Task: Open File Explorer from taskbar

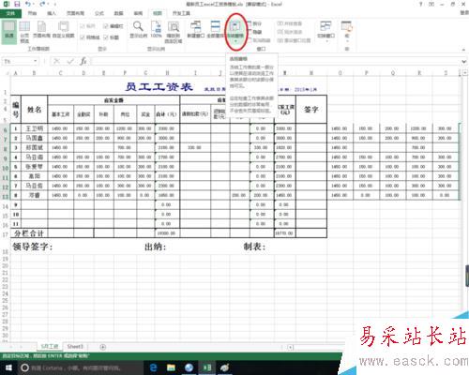Action: (171, 367)
